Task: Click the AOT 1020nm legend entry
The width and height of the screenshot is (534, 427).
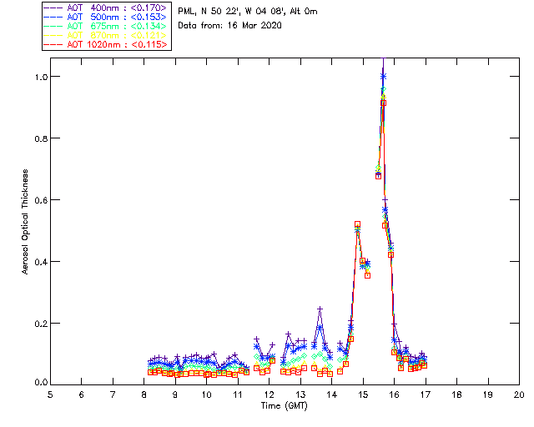Action: point(106,44)
